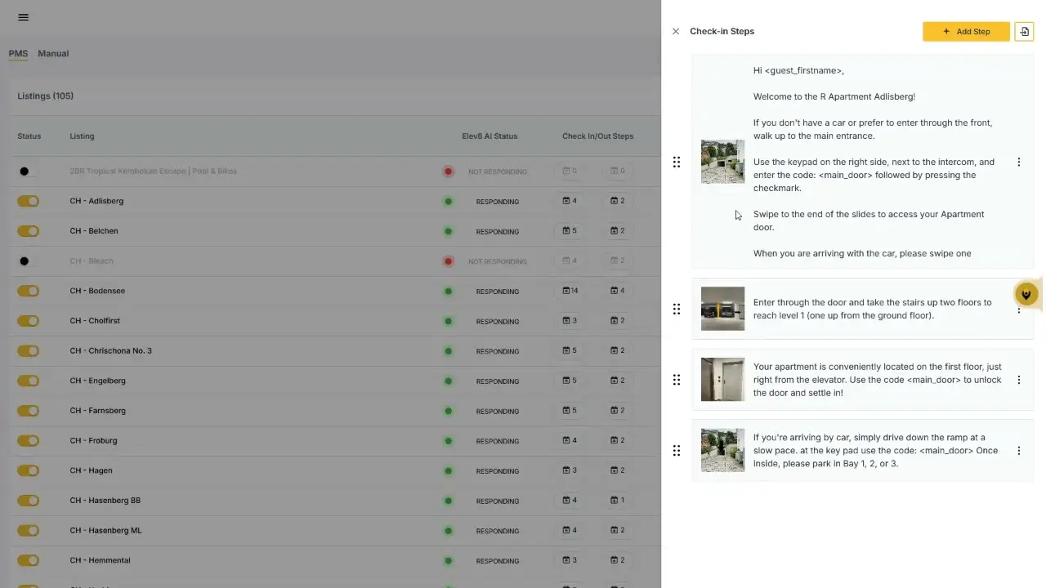
Task: Toggle status switch for CH - Bleach
Action: click(x=28, y=261)
